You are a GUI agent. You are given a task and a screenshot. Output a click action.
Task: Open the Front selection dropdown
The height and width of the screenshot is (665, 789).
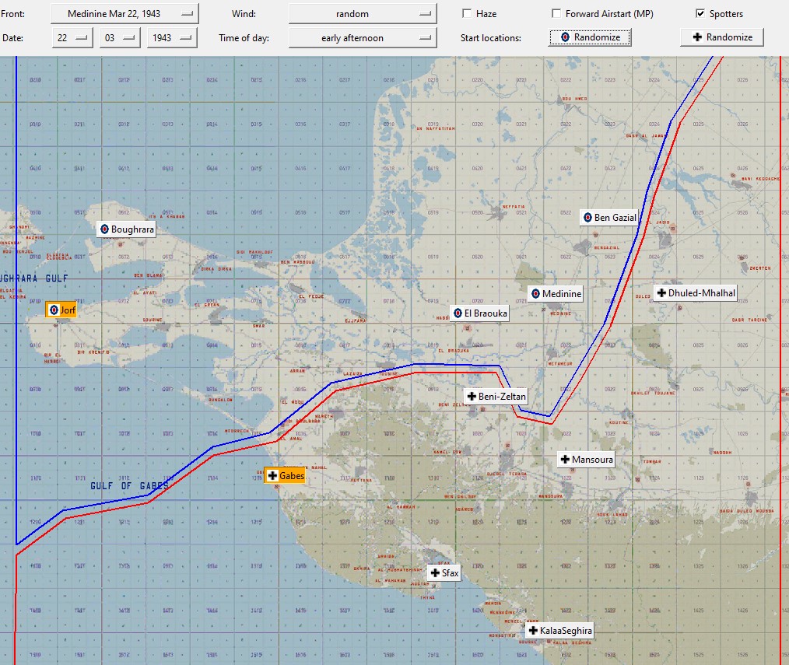pyautogui.click(x=124, y=13)
